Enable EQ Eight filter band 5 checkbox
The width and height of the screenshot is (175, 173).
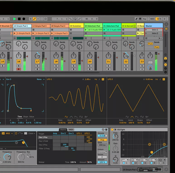(161, 163)
